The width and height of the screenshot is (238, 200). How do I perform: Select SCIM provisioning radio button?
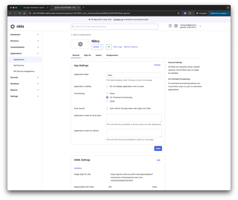click(x=107, y=101)
